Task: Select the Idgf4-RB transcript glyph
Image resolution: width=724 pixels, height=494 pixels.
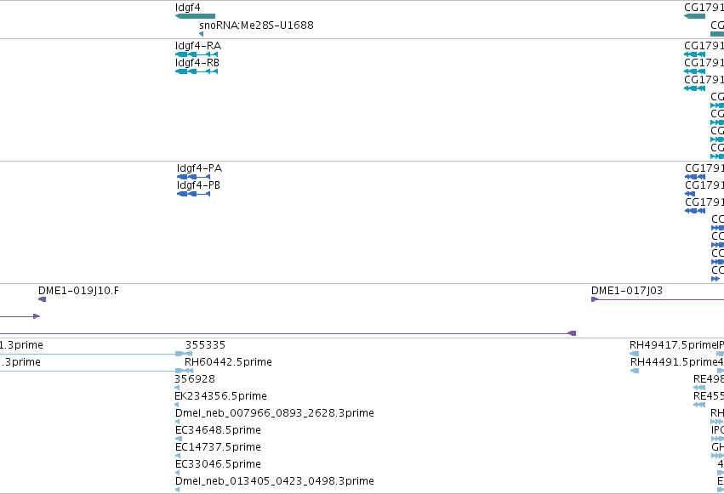Action: [197, 71]
